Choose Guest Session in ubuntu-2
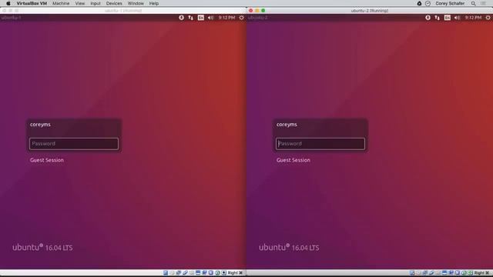 (293, 160)
